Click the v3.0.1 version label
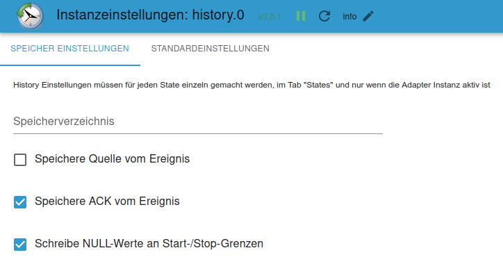Viewport: 503px width, 280px height. (x=270, y=17)
